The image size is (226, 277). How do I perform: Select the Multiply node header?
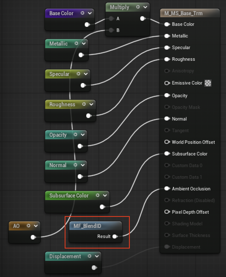(x=128, y=7)
